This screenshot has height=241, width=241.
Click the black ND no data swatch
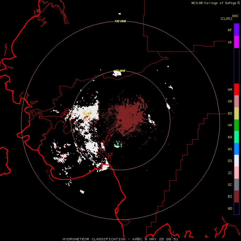[x=236, y=208]
